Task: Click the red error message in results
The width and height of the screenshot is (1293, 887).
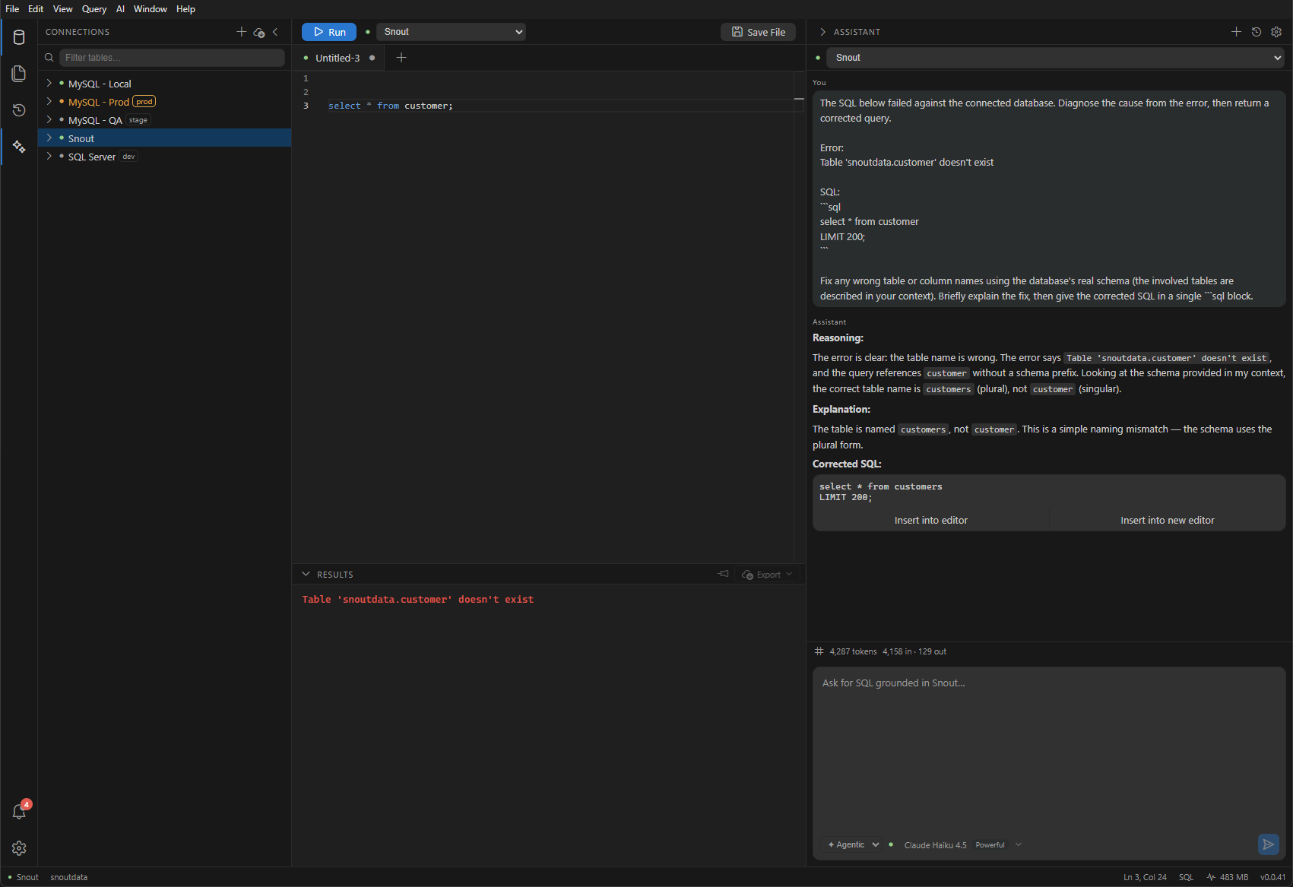Action: (417, 600)
